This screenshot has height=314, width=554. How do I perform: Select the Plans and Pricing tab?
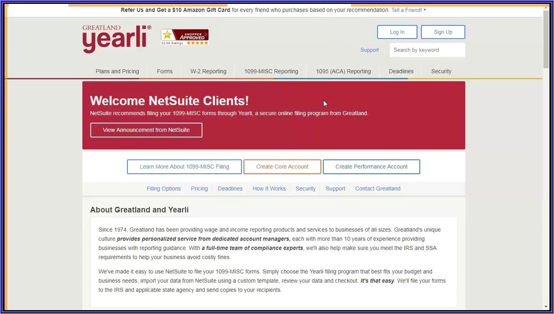117,71
